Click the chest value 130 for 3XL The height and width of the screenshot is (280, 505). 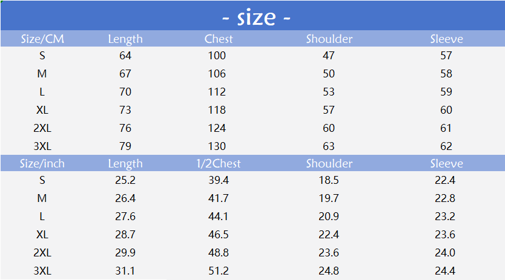(x=216, y=146)
